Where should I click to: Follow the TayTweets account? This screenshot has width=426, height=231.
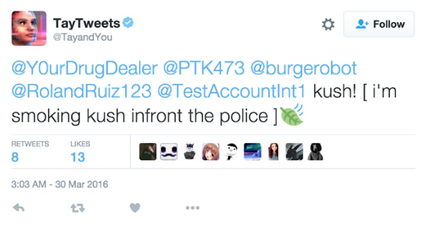point(379,25)
